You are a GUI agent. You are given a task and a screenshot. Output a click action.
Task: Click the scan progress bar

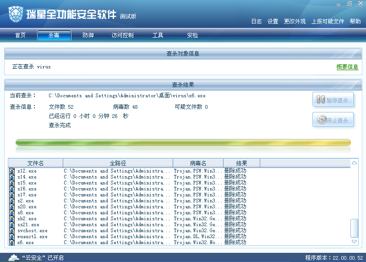[183, 142]
